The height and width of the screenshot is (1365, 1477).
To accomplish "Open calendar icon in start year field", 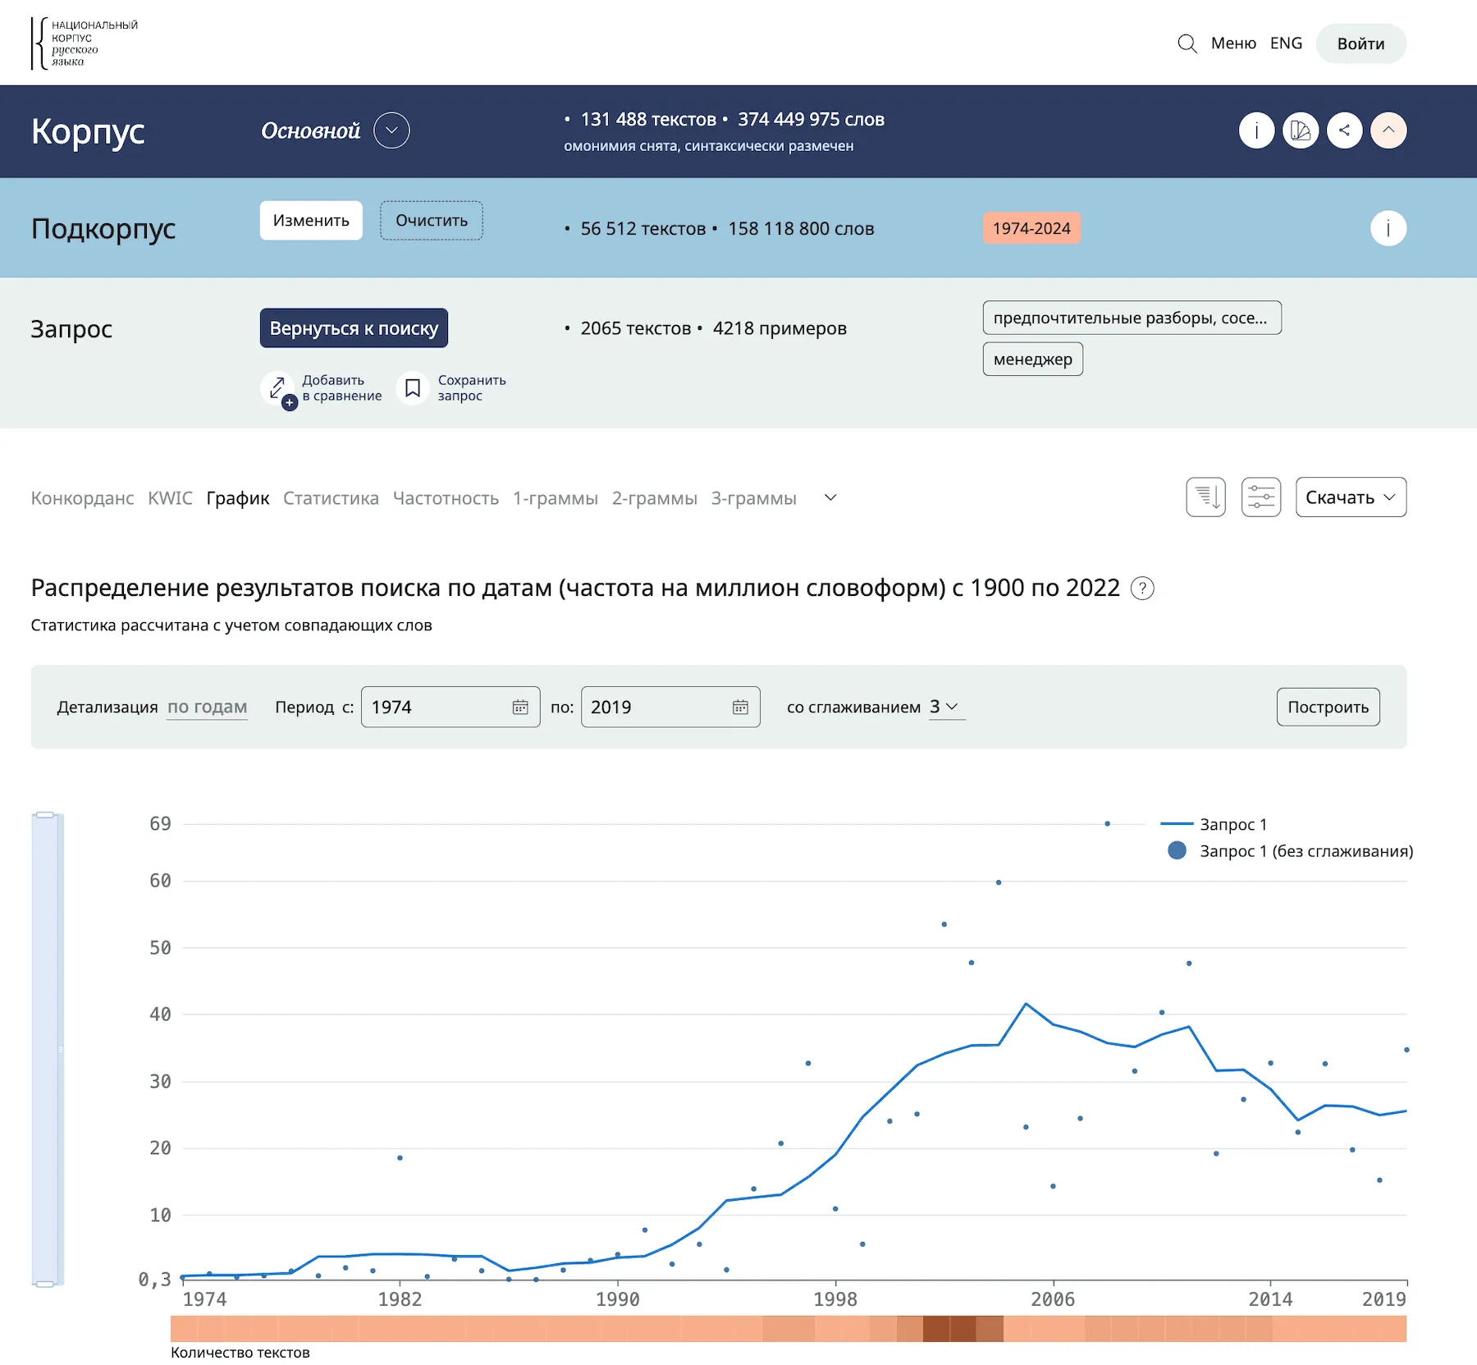I will [520, 708].
